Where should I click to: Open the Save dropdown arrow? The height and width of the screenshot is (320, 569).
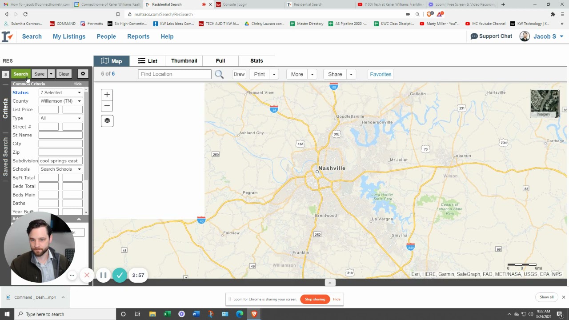51,74
